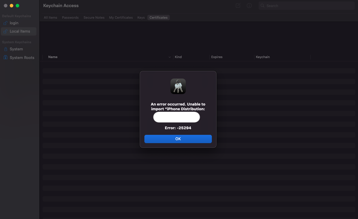Click the green zoom window button
Viewport: 358px width, 219px height.
click(17, 6)
